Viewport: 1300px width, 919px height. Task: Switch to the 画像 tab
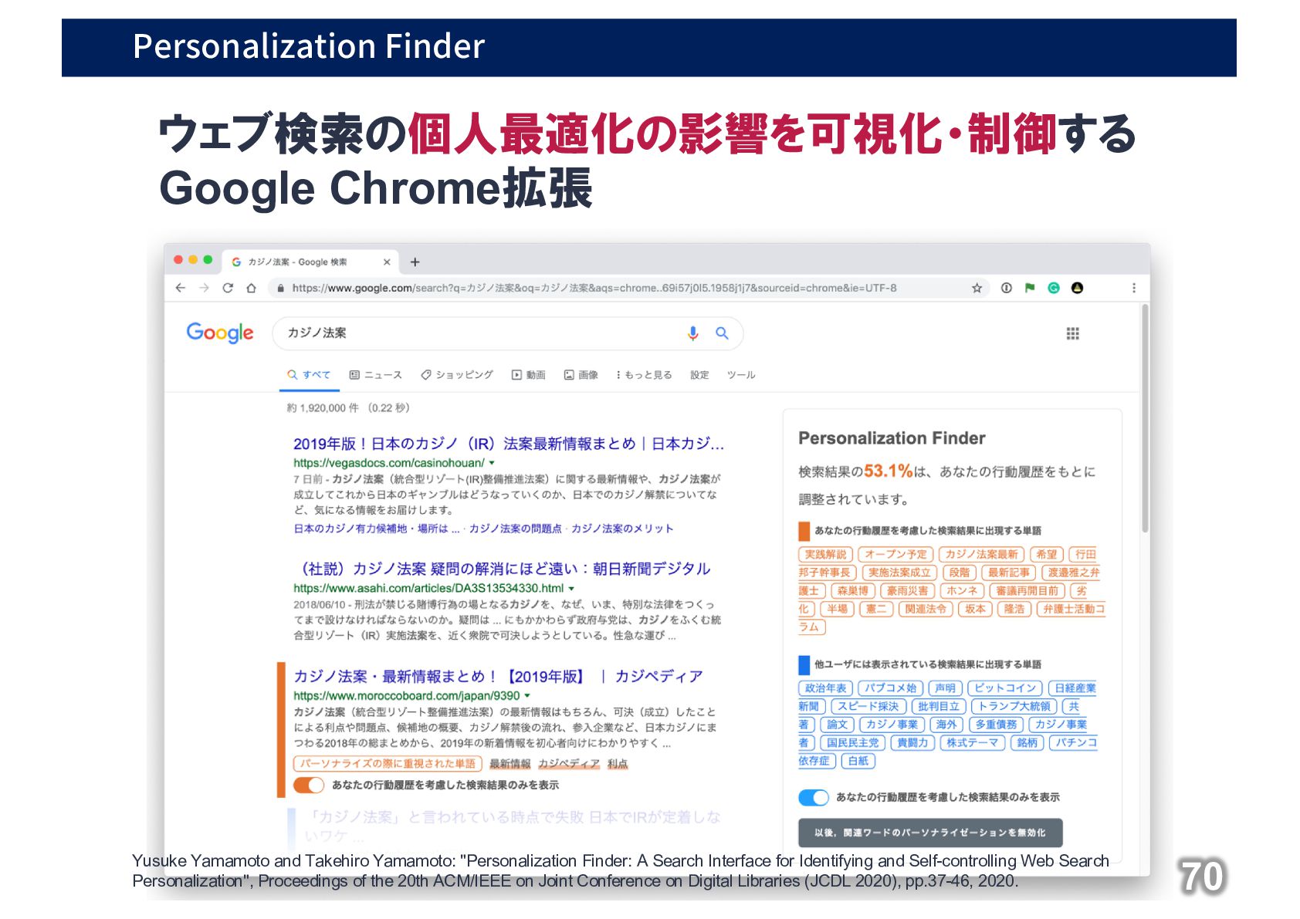point(581,375)
